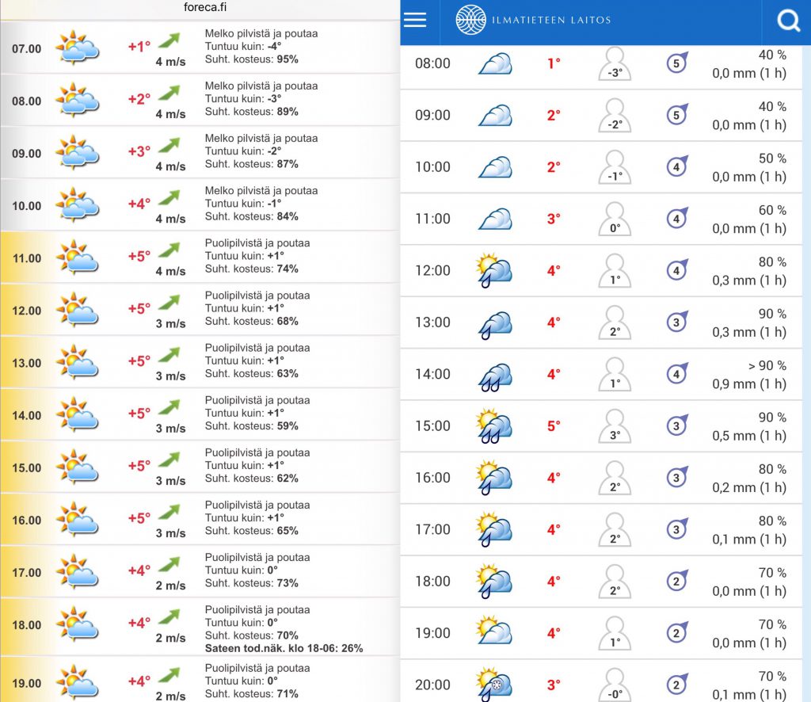Click the wind arrow in the 16.00 row
The height and width of the screenshot is (702, 811).
click(x=169, y=512)
